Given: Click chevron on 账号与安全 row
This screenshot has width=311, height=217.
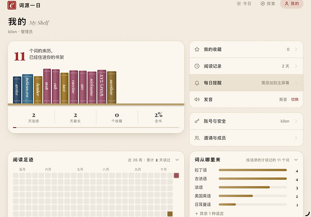Looking at the screenshot, I should (x=296, y=121).
